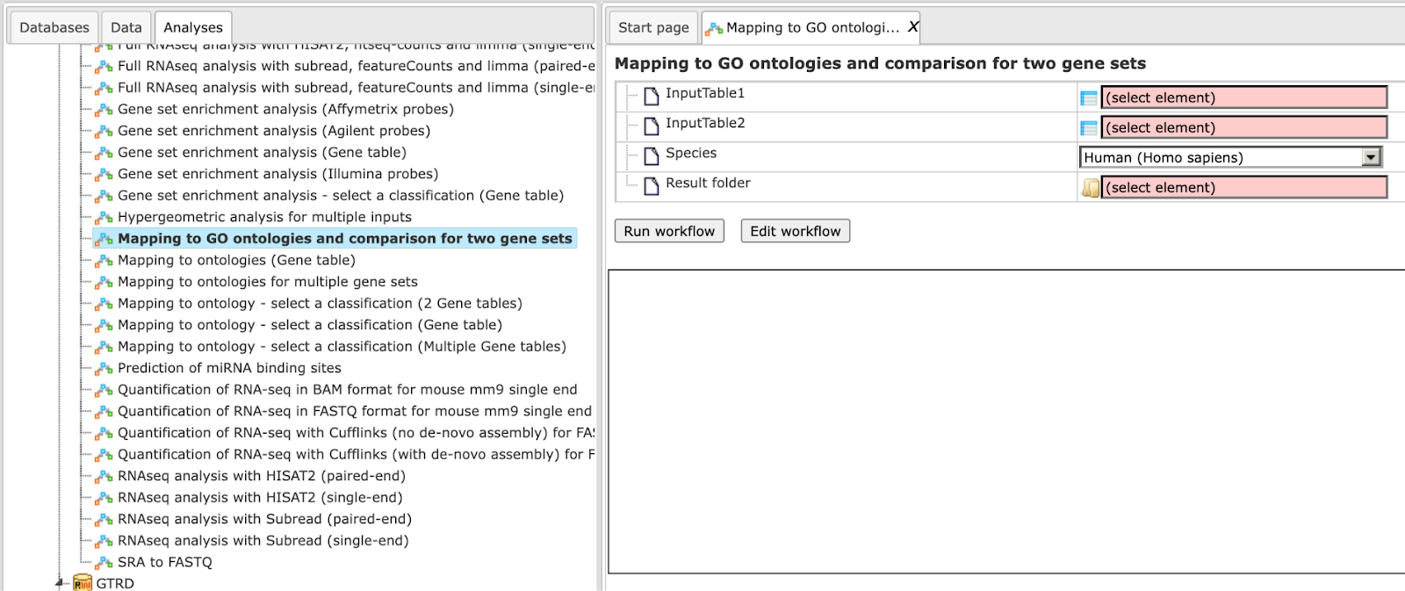1405x591 pixels.
Task: Click workflow icon beside RNAseq analysis with HISAT2 (paired-end)
Action: [x=104, y=477]
